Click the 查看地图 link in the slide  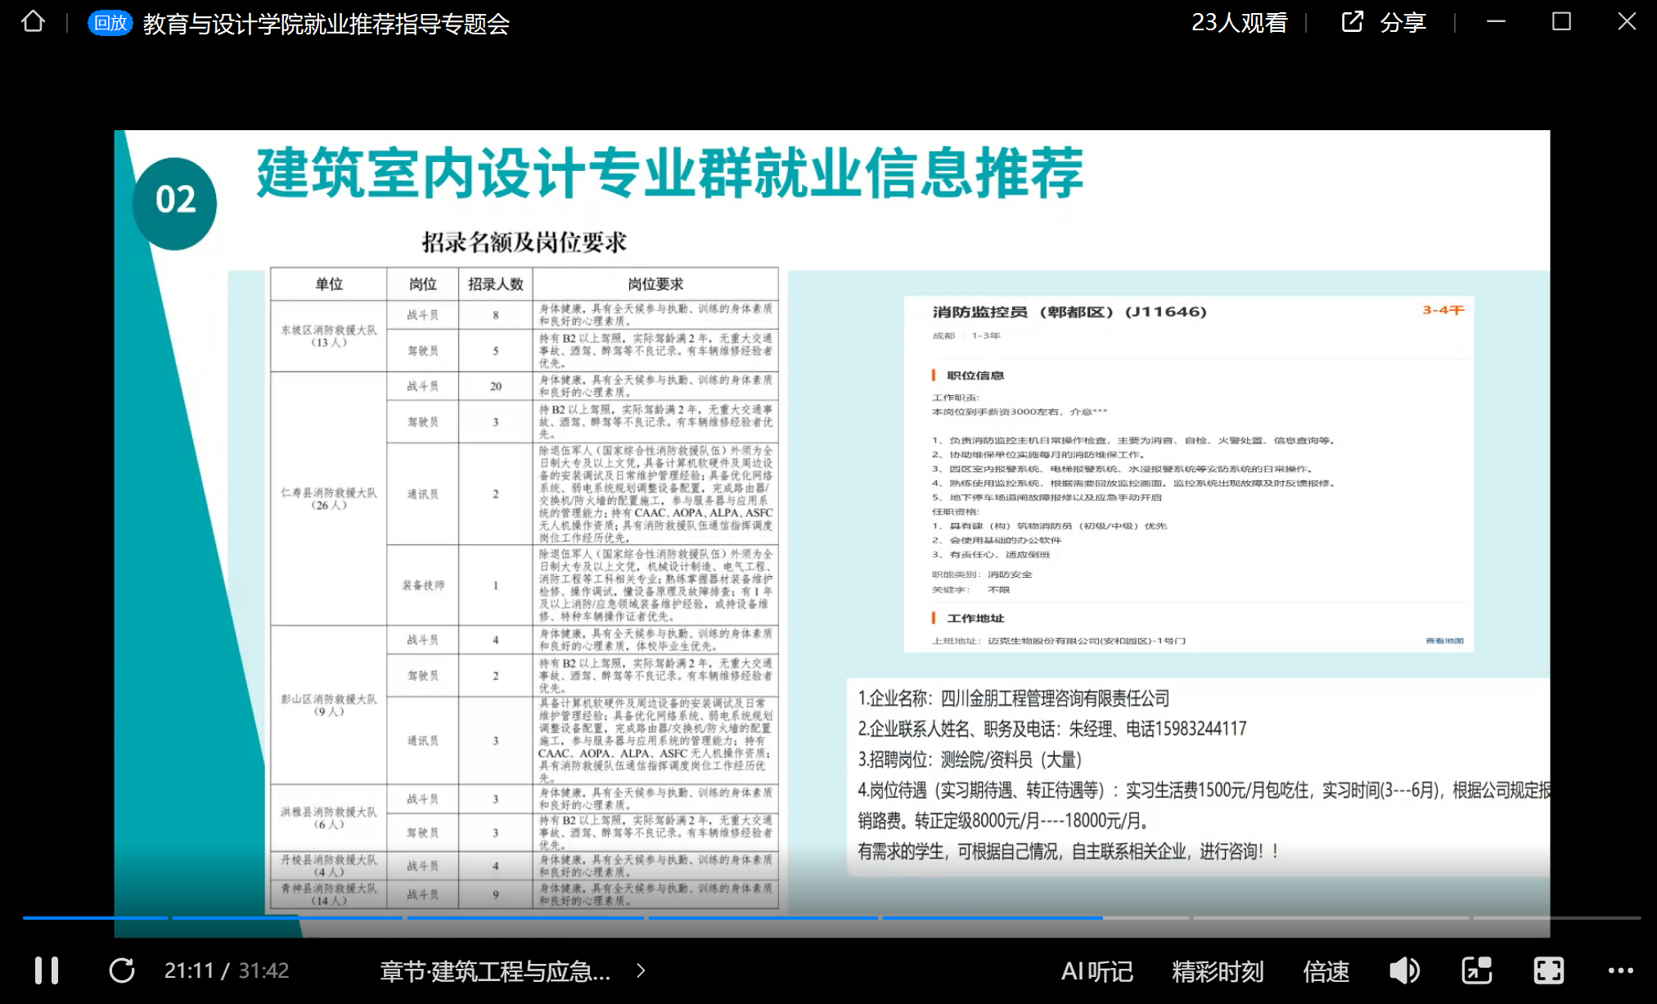tap(1443, 641)
